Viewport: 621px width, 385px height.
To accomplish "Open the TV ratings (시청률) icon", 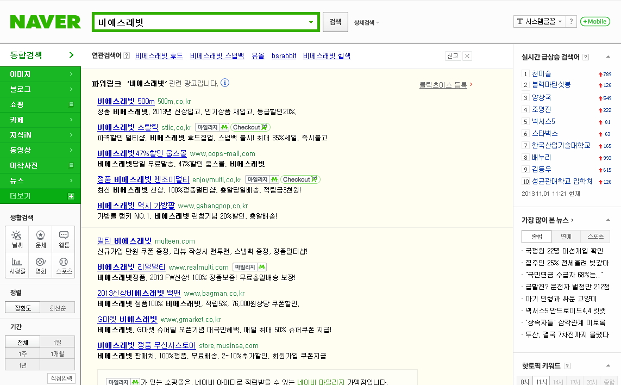I will 17,265.
